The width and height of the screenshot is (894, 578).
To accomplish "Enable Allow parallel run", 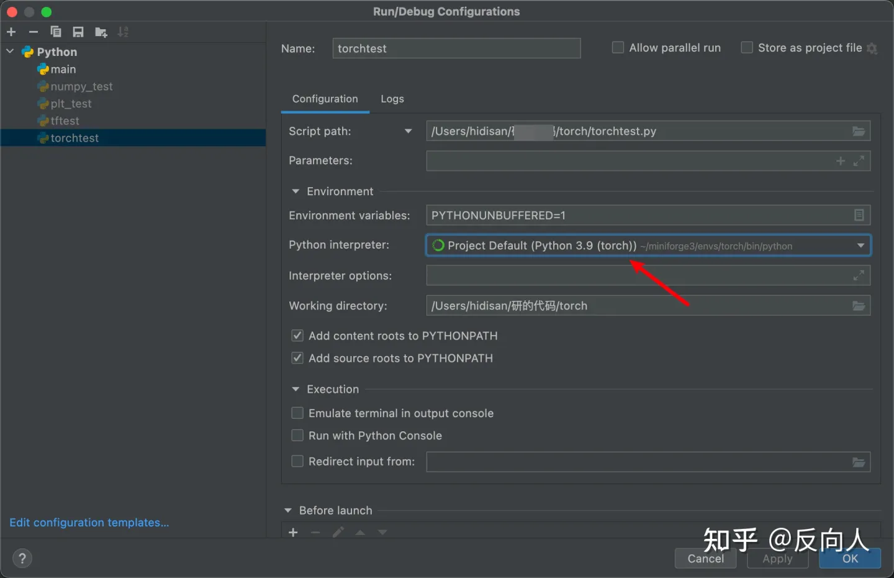I will tap(618, 47).
